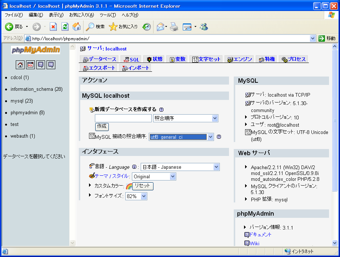Click the IE Stop toolbar icon
Screen dimensions: 340x257
pos(53,27)
